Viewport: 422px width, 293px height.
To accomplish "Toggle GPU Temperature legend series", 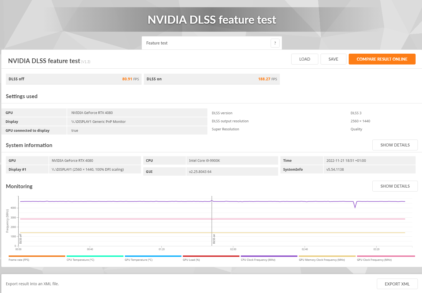I will pyautogui.click(x=153, y=259).
